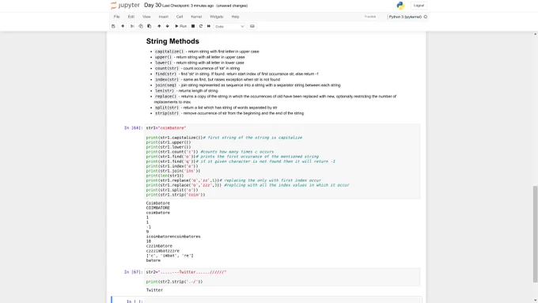The width and height of the screenshot is (538, 303).
Task: Open the Cell menu
Action: 180,17
